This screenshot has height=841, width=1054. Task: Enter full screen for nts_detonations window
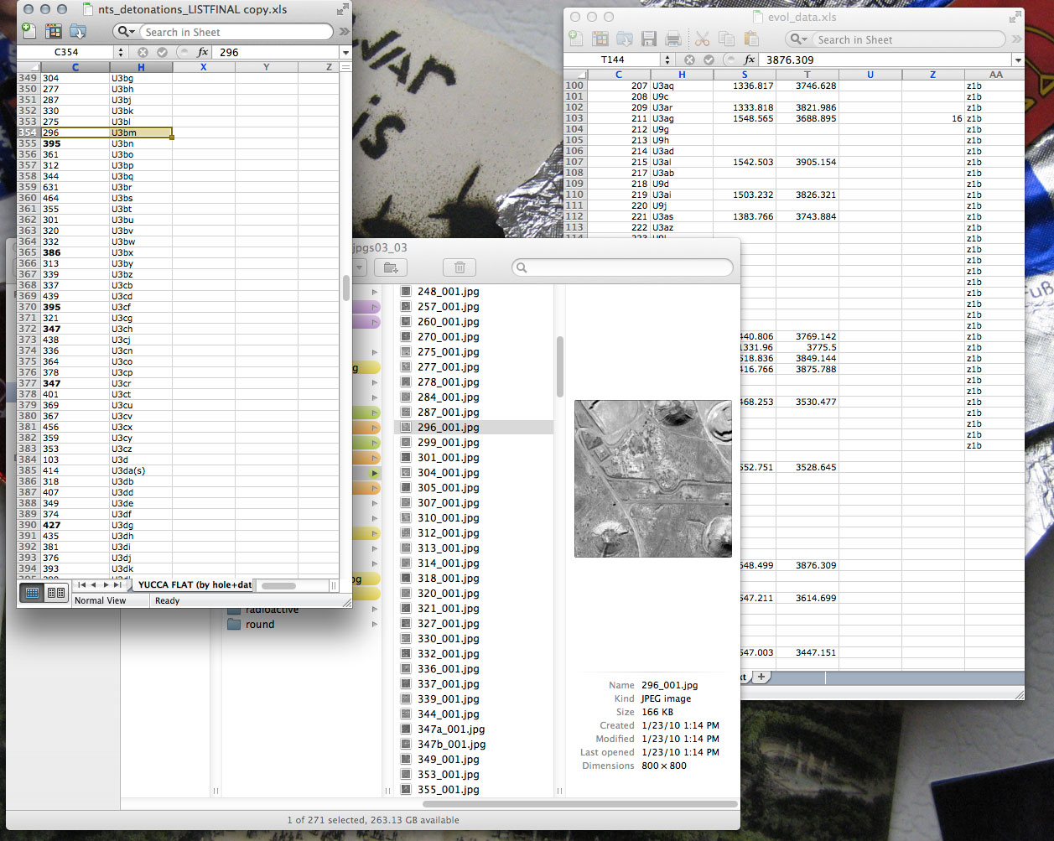342,9
